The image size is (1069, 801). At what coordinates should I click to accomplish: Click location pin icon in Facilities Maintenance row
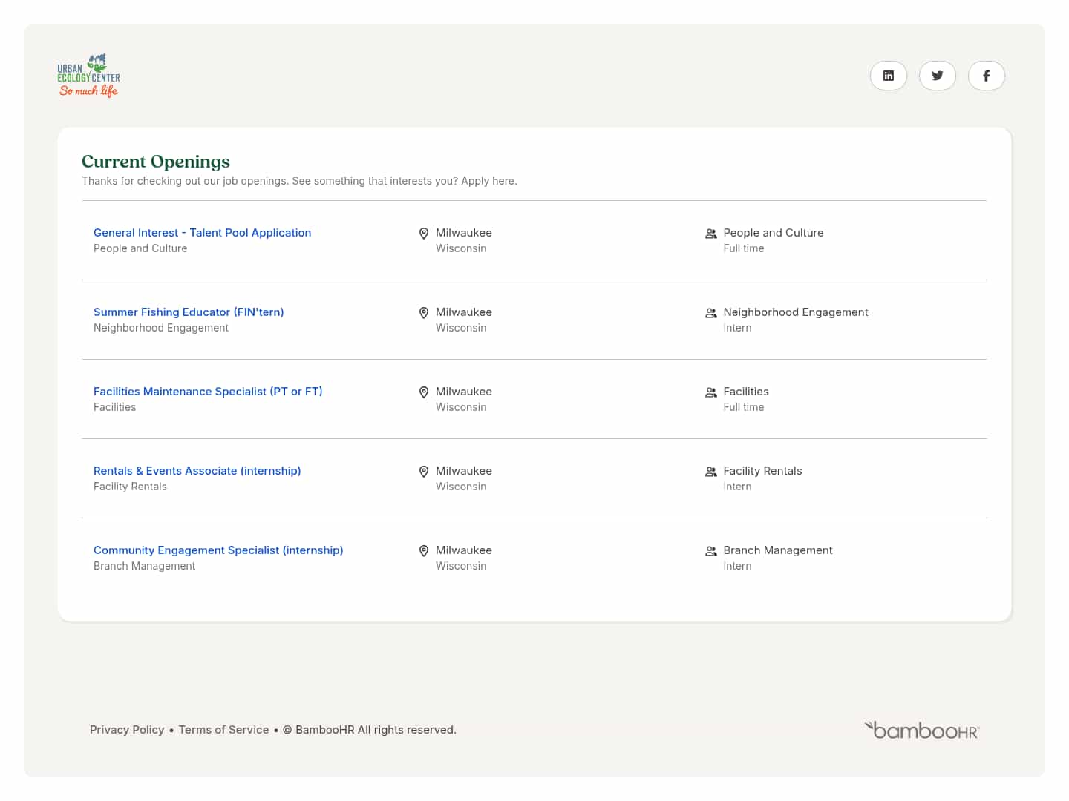point(424,392)
